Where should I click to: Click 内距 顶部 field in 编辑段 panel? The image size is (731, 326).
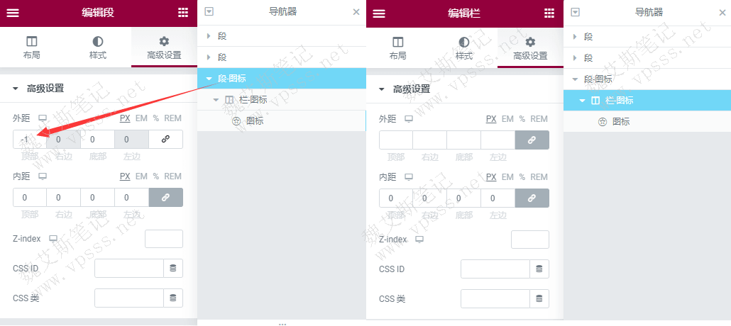coord(29,198)
